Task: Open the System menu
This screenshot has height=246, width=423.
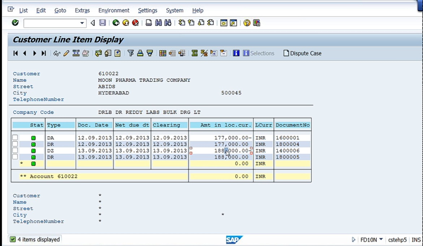Action: point(174,10)
